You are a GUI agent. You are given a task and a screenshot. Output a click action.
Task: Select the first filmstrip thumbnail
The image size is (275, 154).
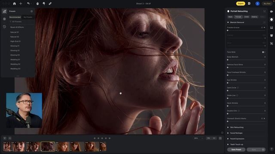point(7,146)
